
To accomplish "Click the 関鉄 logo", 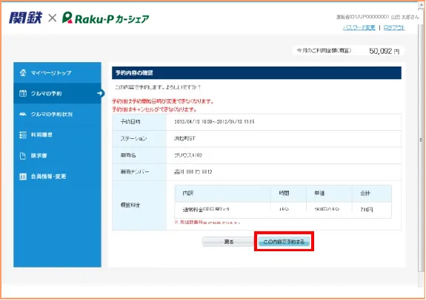I will click(25, 18).
